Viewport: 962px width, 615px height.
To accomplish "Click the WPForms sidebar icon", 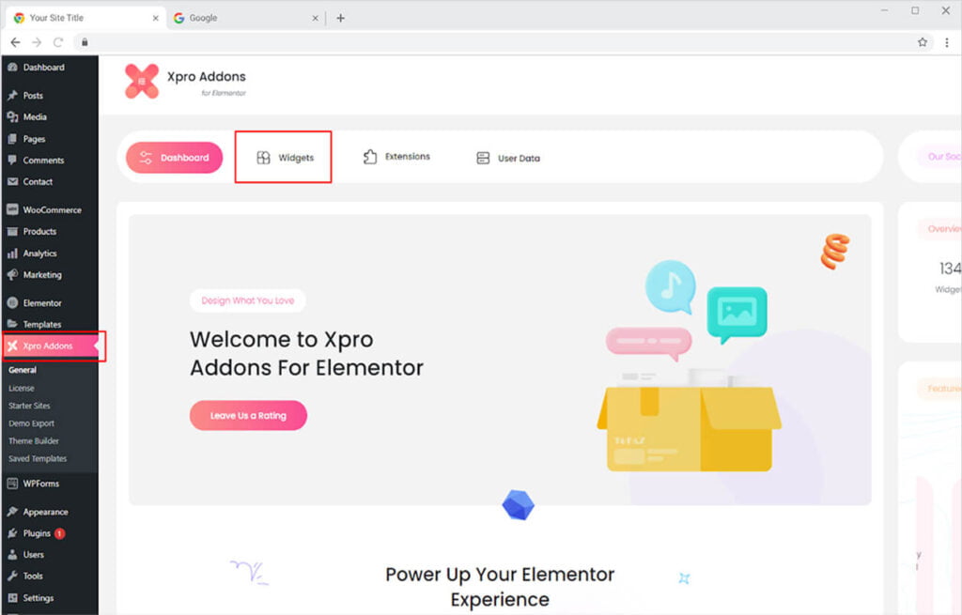I will point(12,484).
